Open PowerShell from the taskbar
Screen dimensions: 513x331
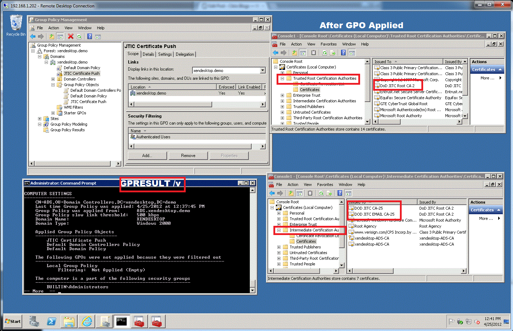click(51, 321)
